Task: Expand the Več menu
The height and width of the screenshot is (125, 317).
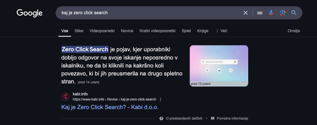Action: pyautogui.click(x=222, y=31)
